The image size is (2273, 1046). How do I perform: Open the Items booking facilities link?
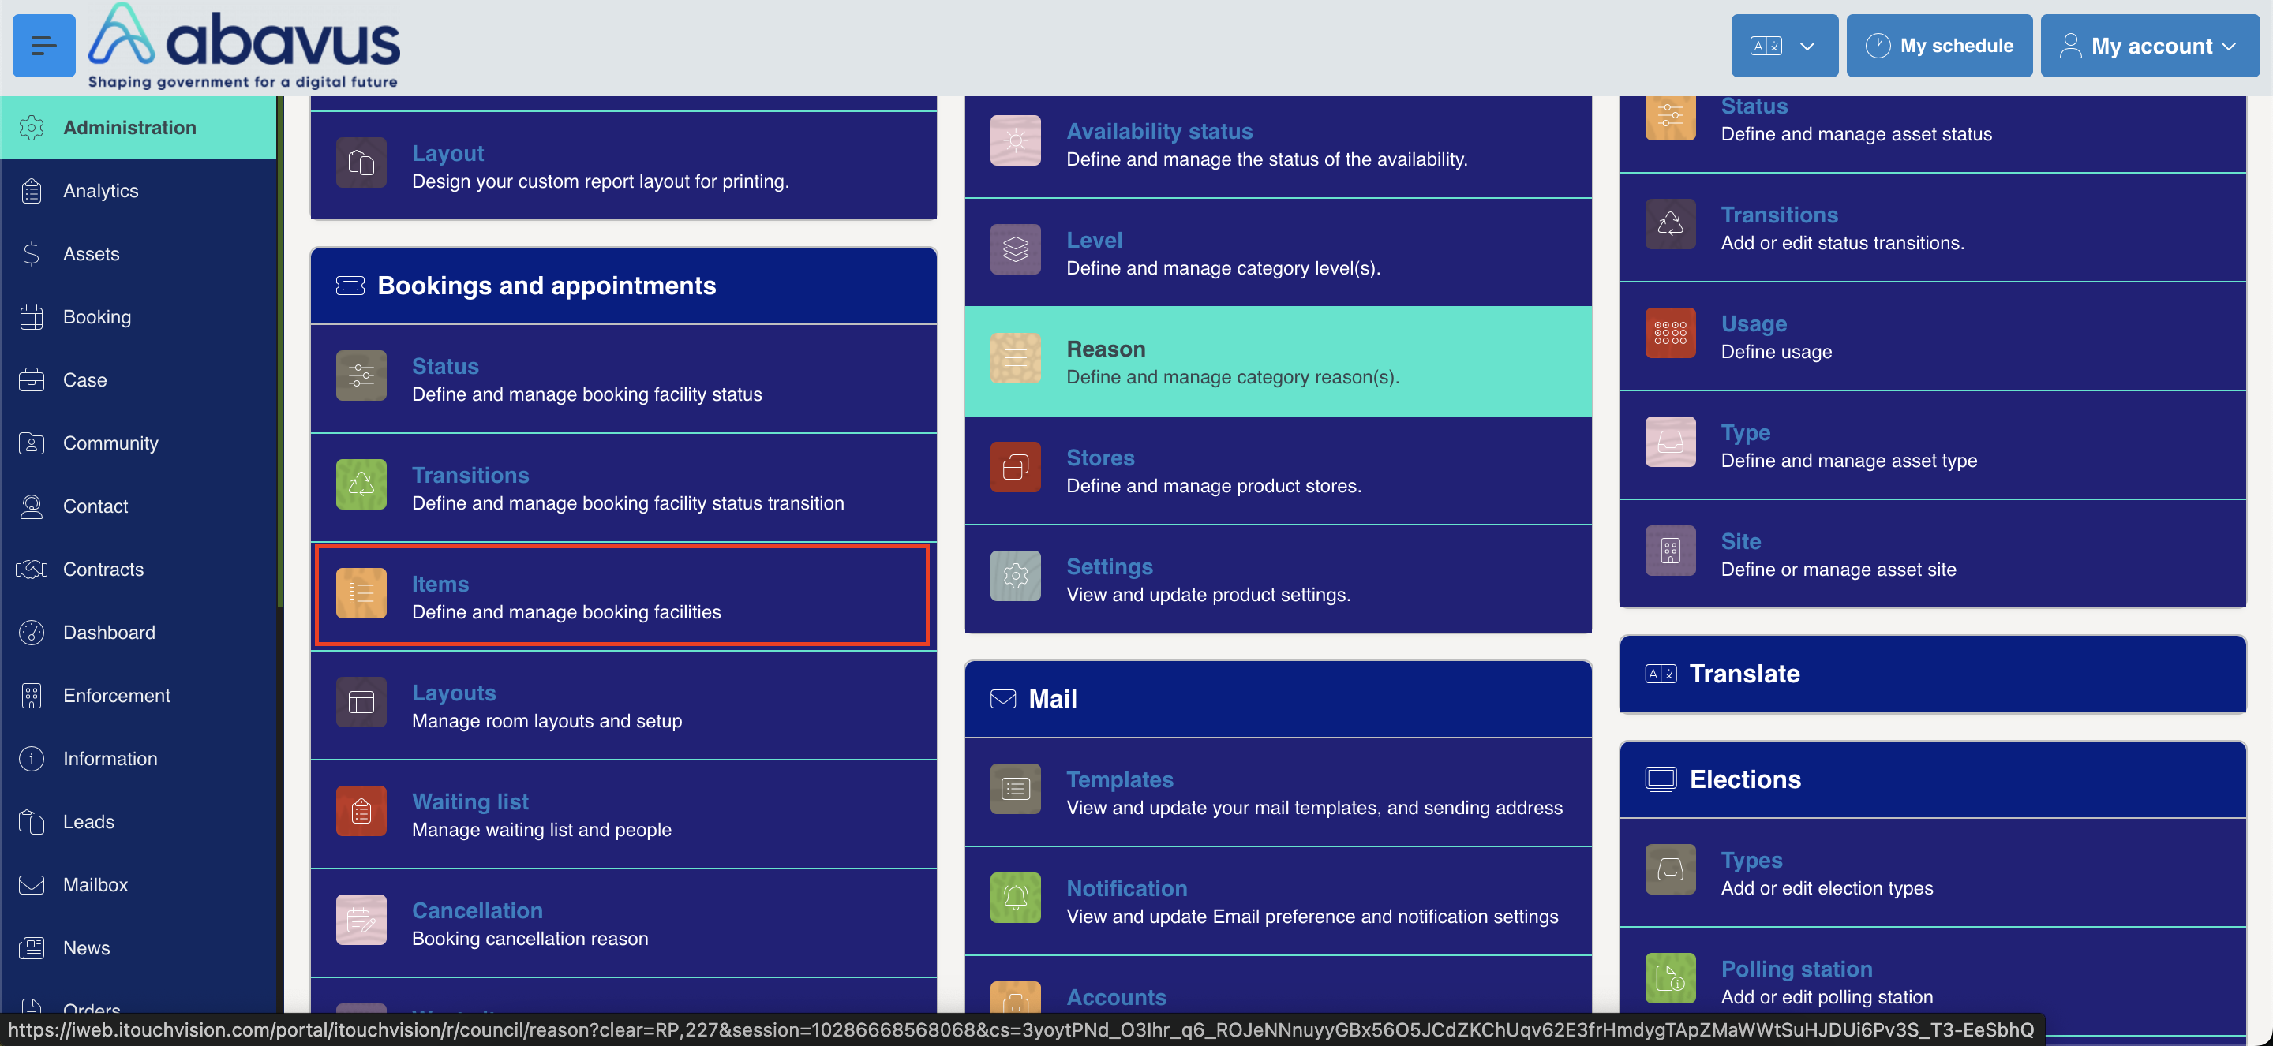pos(440,584)
